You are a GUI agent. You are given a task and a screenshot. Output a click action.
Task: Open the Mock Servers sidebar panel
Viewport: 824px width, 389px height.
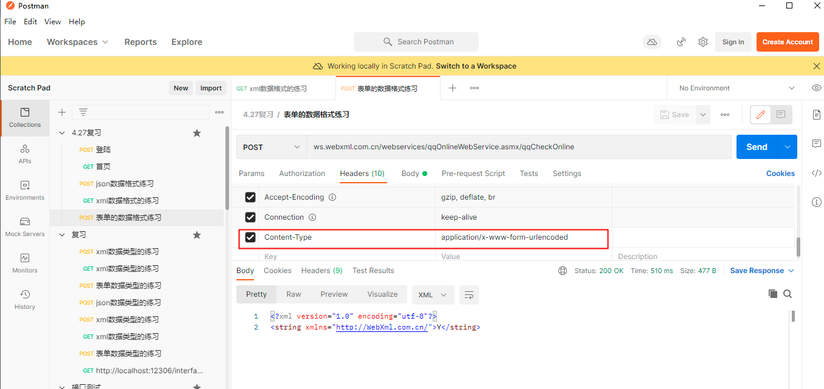pyautogui.click(x=25, y=227)
